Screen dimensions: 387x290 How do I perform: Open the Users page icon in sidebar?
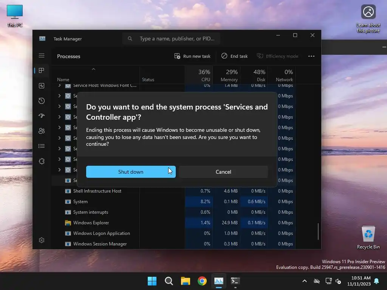[42, 131]
